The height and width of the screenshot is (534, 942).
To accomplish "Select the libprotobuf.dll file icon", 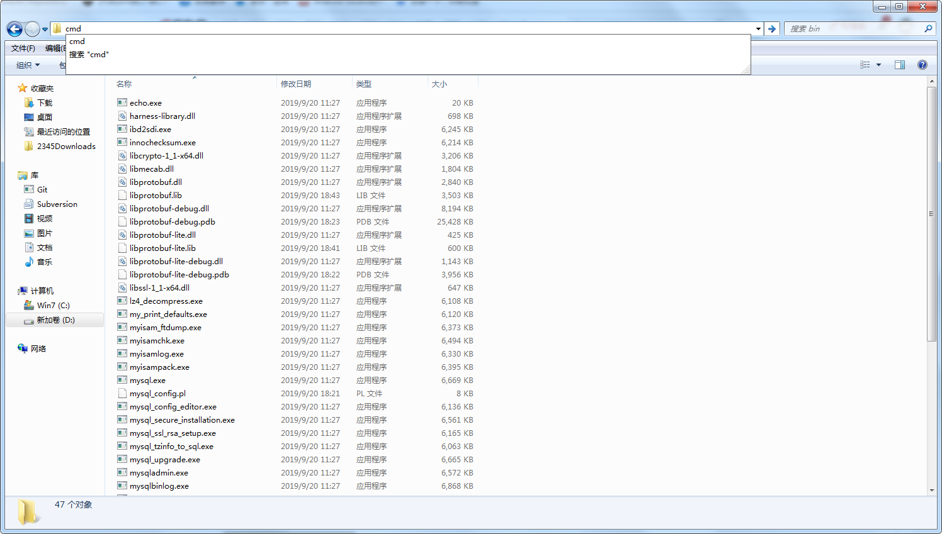I will pos(123,182).
